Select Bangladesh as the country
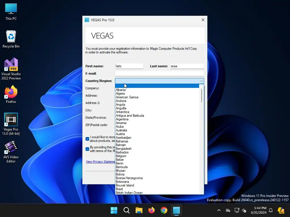The image size is (290, 217). tap(157, 149)
